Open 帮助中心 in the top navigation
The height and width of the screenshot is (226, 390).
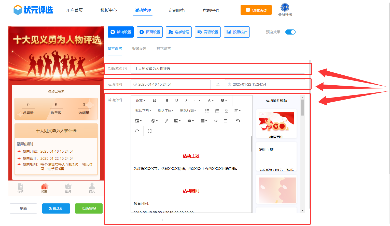211,10
